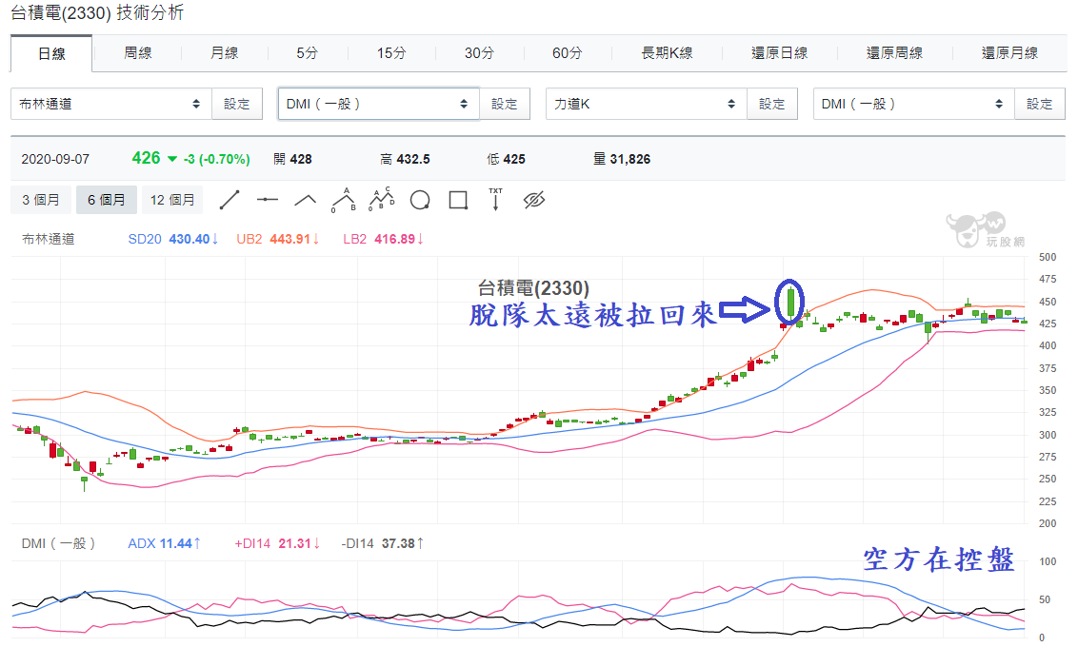
Task: Toggle hide drawings eye icon
Action: (534, 200)
